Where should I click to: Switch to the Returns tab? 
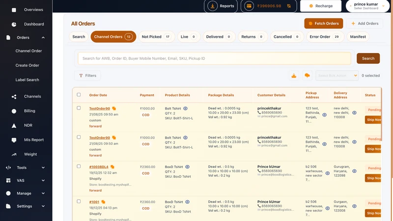coord(253,36)
